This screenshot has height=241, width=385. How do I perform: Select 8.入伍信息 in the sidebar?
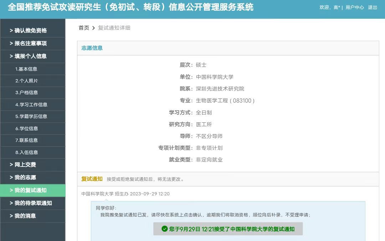[x=33, y=152]
